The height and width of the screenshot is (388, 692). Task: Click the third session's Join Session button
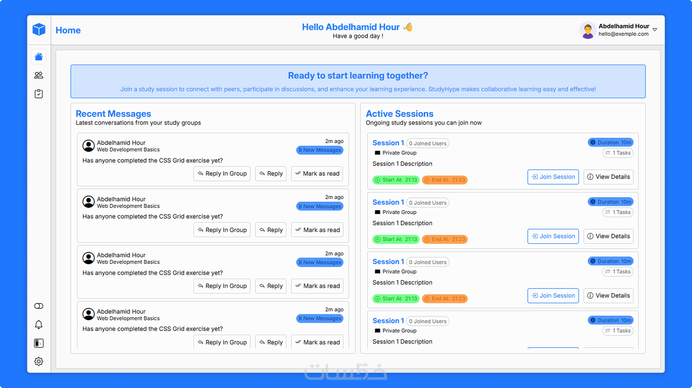[553, 295]
